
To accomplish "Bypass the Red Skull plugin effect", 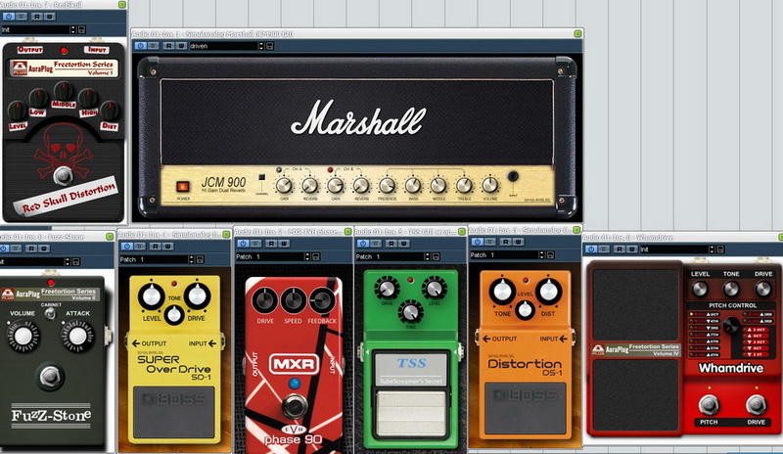I will point(21,17).
